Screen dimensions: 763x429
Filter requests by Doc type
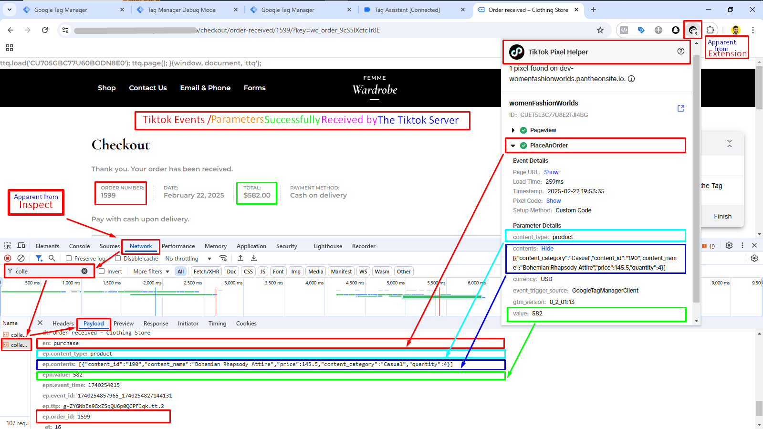click(x=231, y=272)
